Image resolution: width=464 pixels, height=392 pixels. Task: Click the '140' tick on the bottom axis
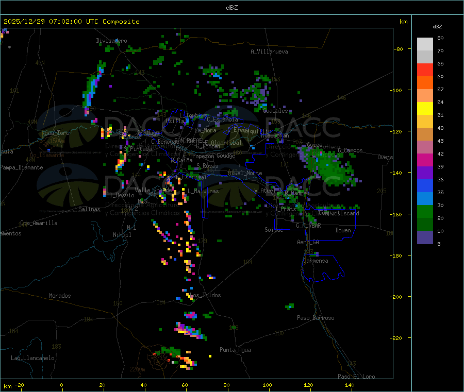click(x=350, y=385)
